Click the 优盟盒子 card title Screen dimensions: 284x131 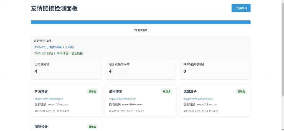[x=190, y=91]
